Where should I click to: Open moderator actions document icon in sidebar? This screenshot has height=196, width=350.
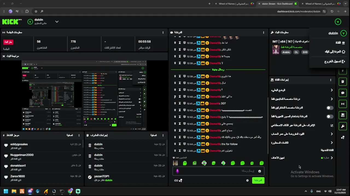(x=343, y=82)
